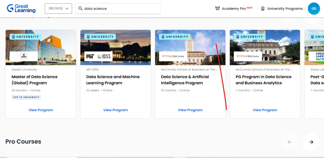
Task: Click View Program on the Deakin University card
Action: 41,110
